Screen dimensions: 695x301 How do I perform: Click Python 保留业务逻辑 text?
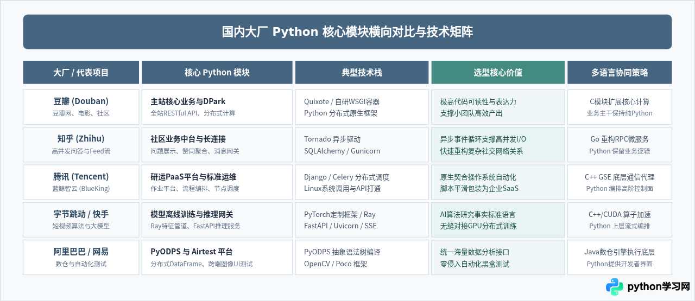620,151
